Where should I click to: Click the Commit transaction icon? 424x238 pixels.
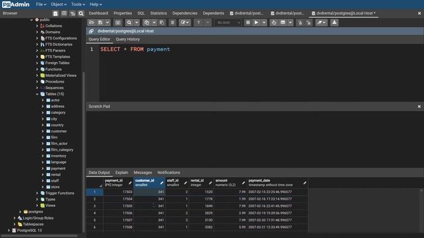coord(300,22)
